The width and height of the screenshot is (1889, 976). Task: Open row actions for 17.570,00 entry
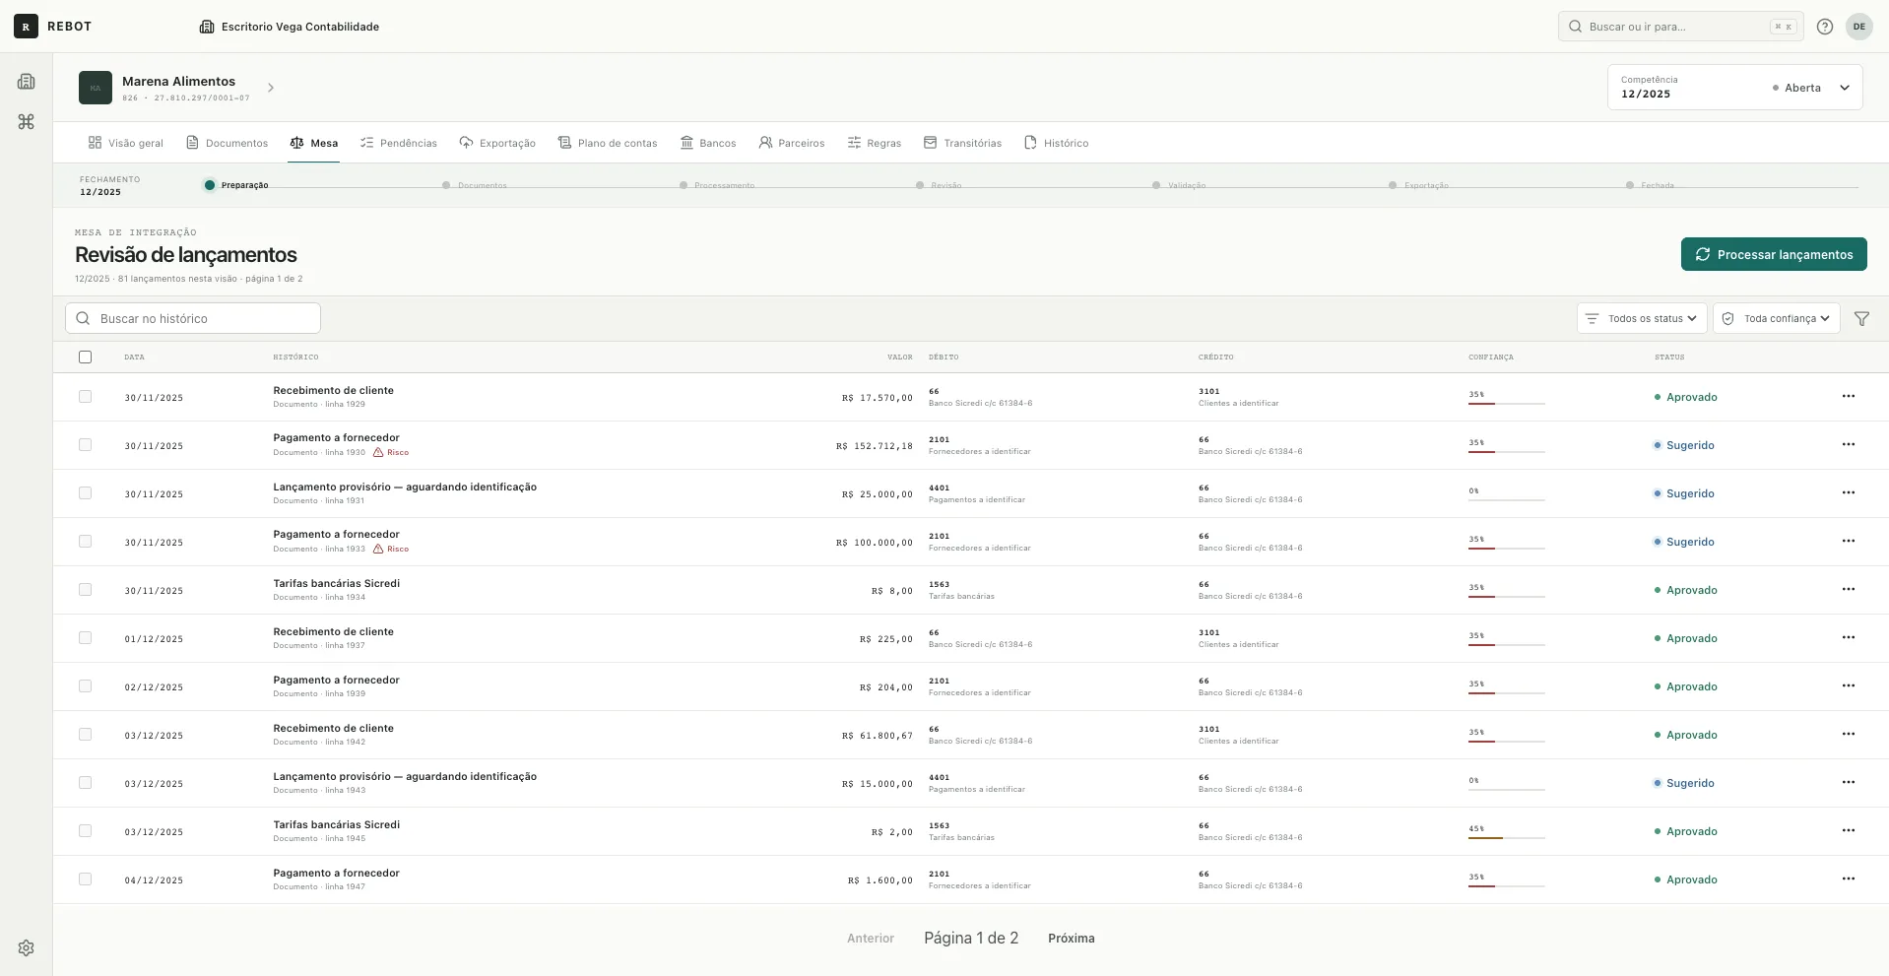[1849, 396]
